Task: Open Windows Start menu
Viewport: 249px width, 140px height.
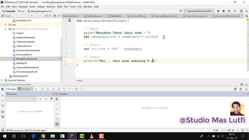Action: (x=4, y=136)
